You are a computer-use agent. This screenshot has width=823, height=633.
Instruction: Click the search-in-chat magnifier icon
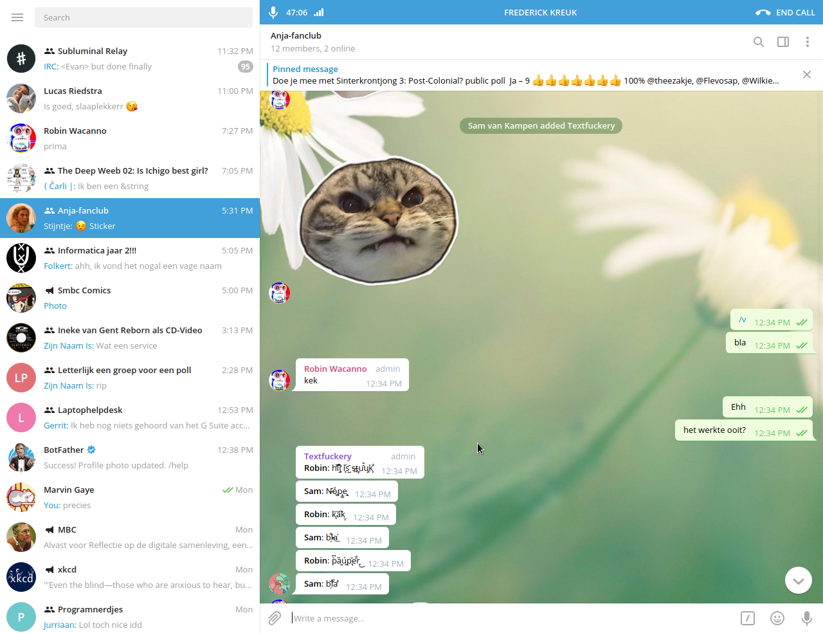(x=759, y=42)
